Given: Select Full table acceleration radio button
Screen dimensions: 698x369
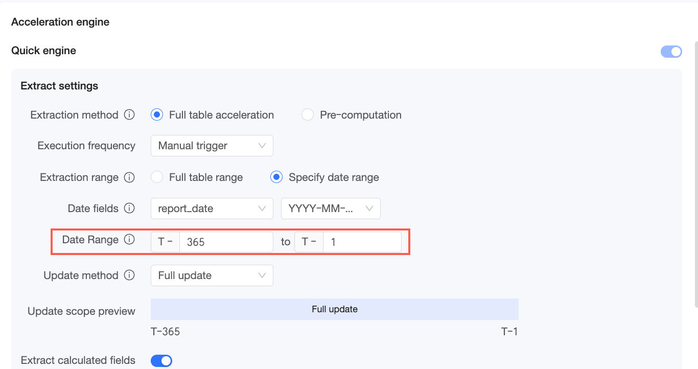Looking at the screenshot, I should click(x=157, y=115).
